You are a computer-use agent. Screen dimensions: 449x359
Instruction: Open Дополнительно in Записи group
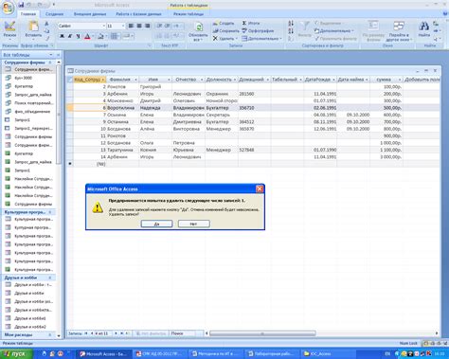(261, 39)
